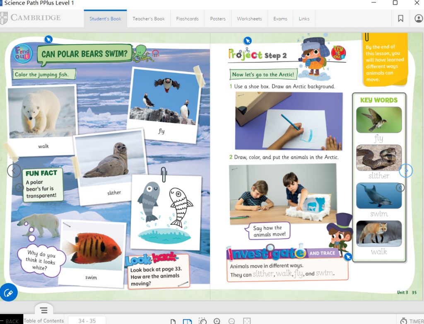
Task: Open the Flashcards tab
Action: click(187, 19)
